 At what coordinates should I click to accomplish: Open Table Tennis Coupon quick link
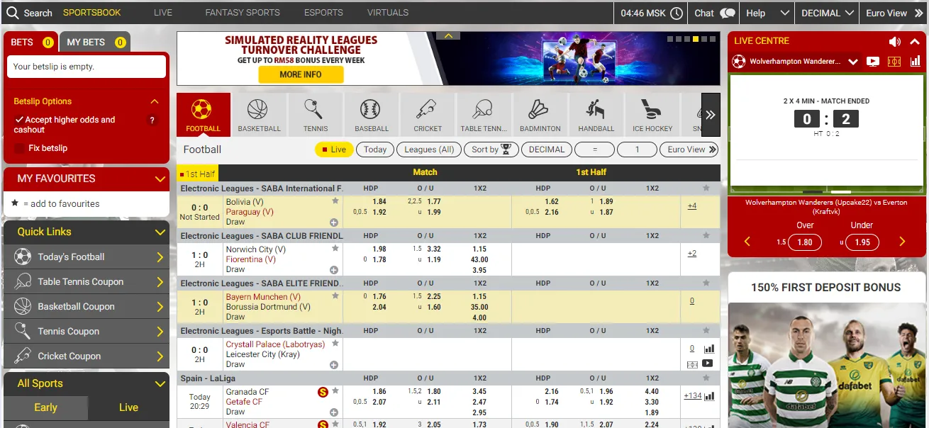87,282
